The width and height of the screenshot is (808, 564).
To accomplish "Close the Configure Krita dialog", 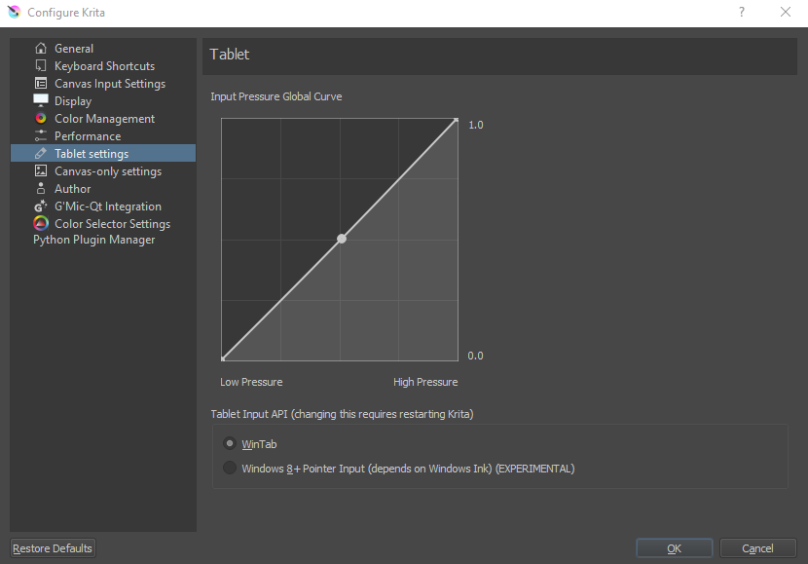I will coord(786,12).
